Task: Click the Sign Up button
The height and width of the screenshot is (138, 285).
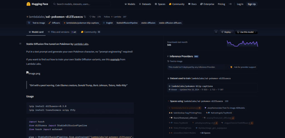Action: pyautogui.click(x=252, y=4)
